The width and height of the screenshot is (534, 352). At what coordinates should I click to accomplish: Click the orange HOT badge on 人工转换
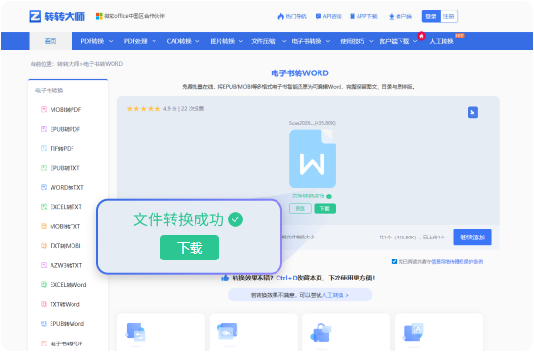[x=460, y=36]
